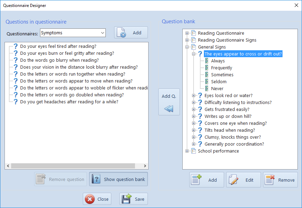Select 'Do the words go blurry' question

tap(59, 60)
